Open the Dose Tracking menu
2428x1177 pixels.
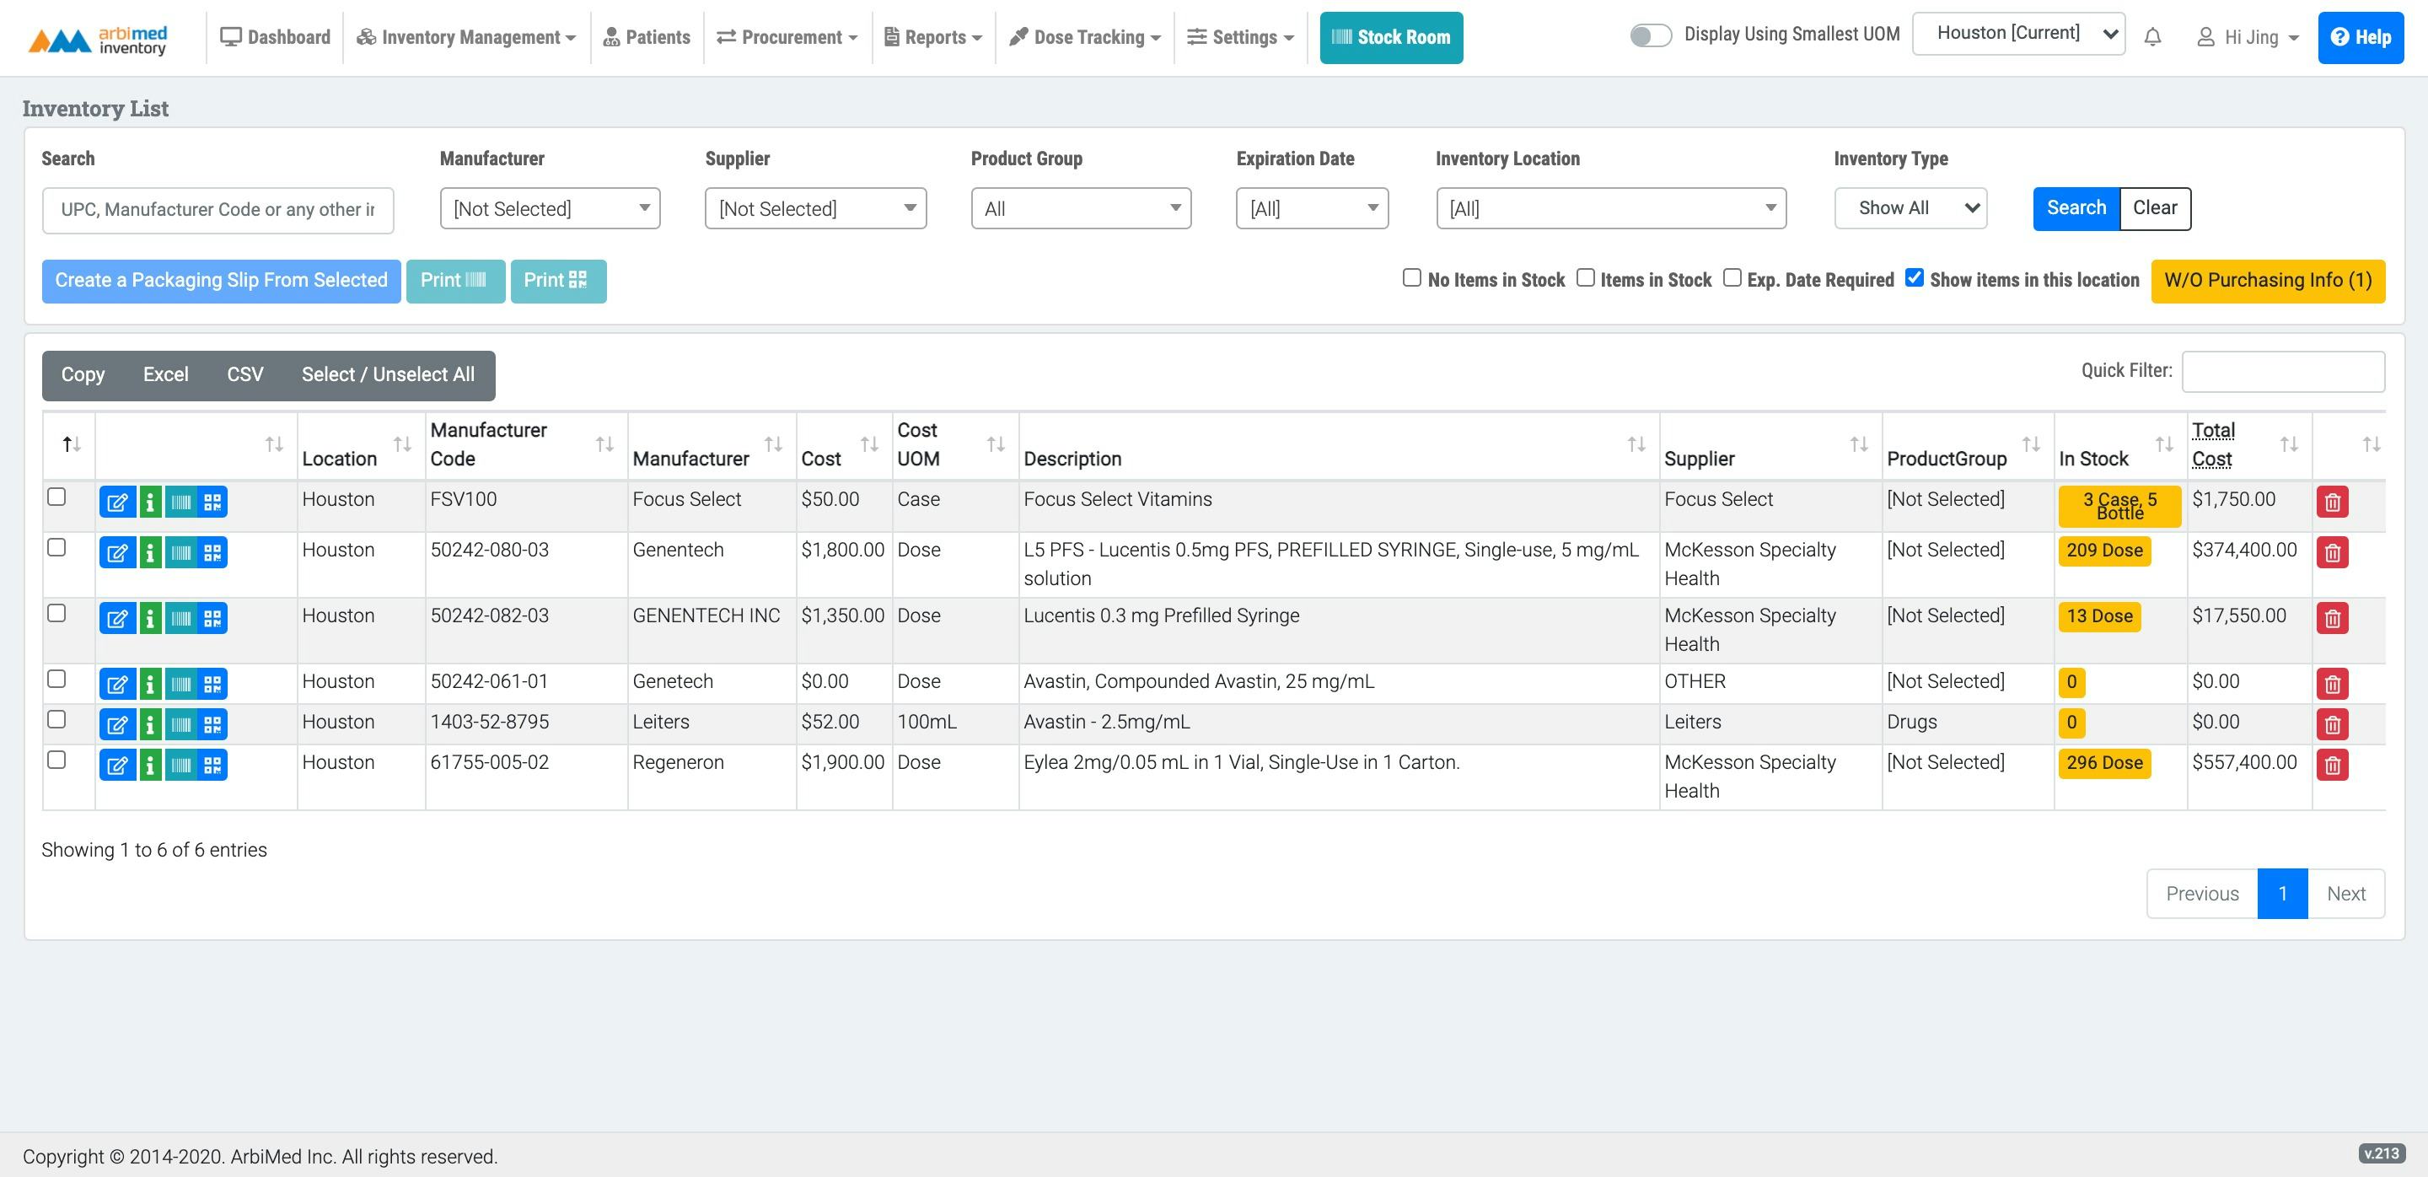1083,37
